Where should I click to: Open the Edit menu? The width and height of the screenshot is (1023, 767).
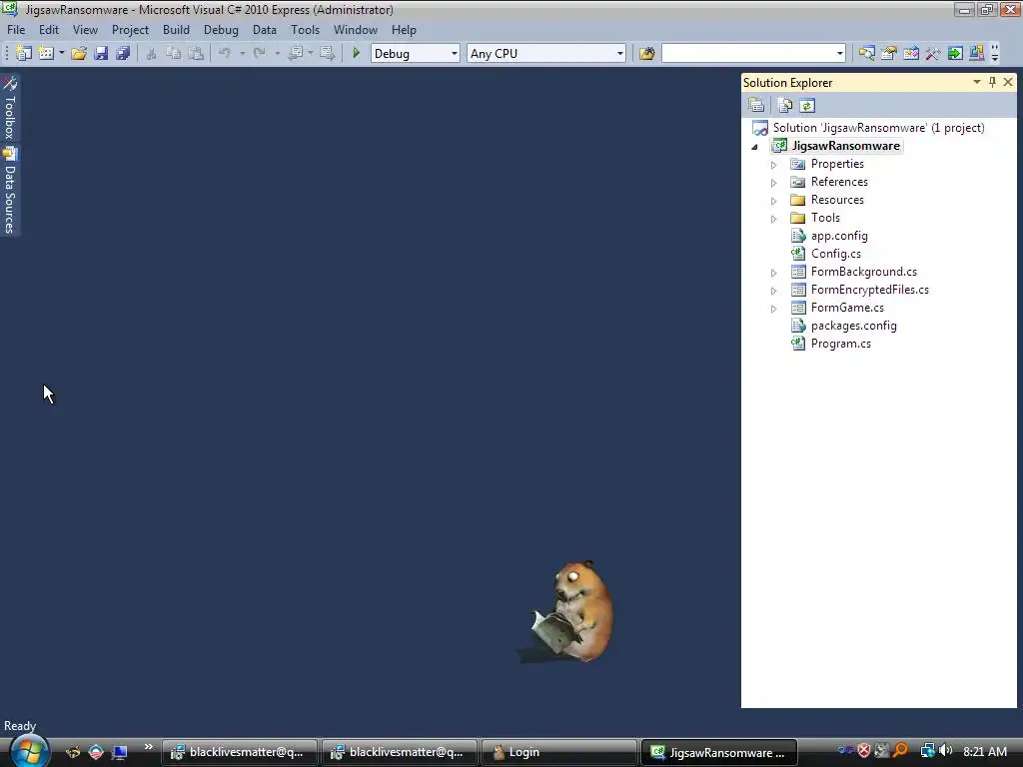pyautogui.click(x=49, y=30)
